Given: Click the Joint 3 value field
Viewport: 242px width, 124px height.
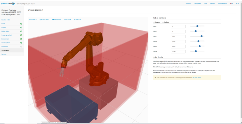Looking at the screenshot, I should [x=178, y=37].
